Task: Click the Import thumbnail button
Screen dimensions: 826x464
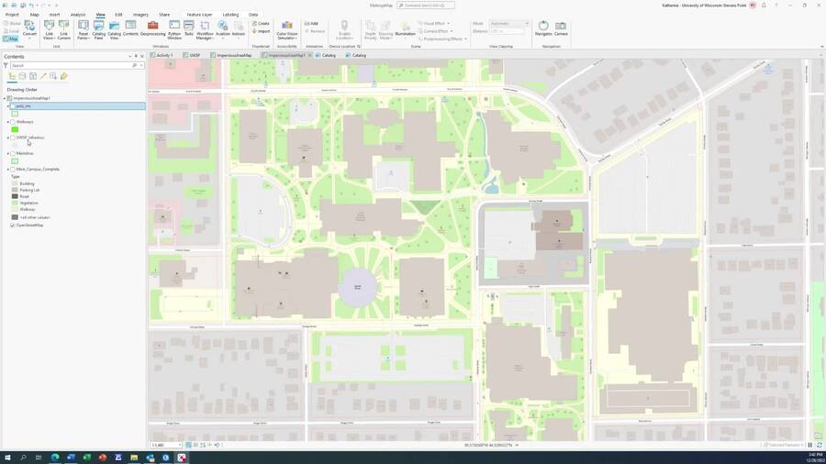Action: click(261, 31)
